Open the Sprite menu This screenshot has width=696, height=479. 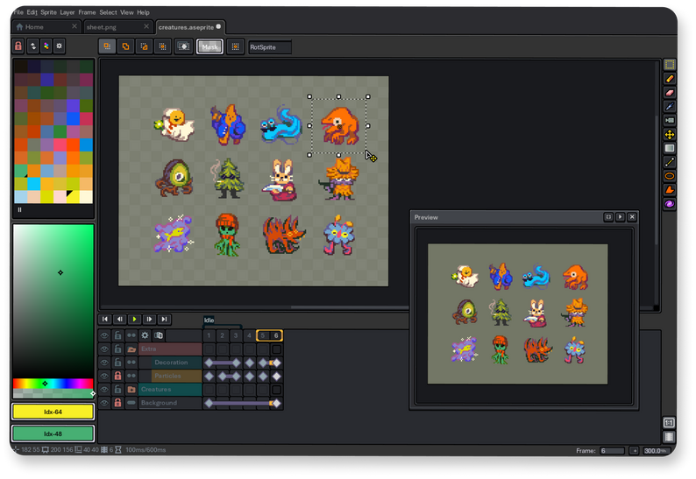[x=47, y=12]
